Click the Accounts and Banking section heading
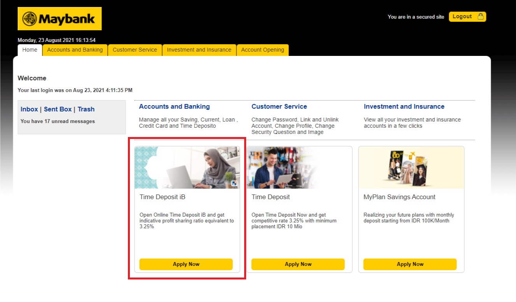This screenshot has width=516, height=302. [x=174, y=106]
